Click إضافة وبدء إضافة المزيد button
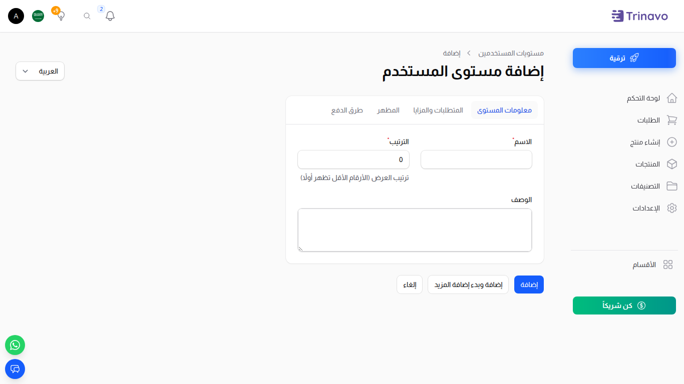This screenshot has width=684, height=384. click(x=468, y=284)
